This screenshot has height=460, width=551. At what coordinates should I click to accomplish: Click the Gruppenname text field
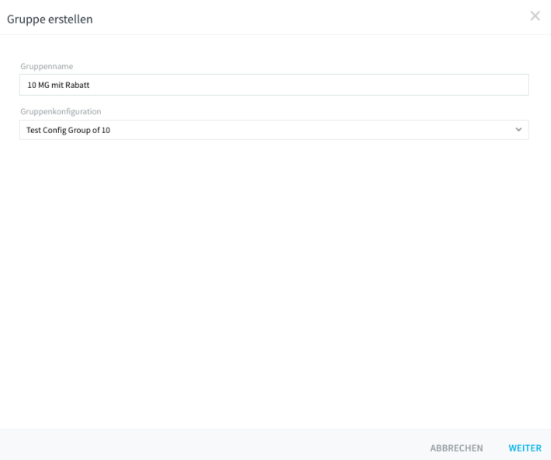click(274, 85)
